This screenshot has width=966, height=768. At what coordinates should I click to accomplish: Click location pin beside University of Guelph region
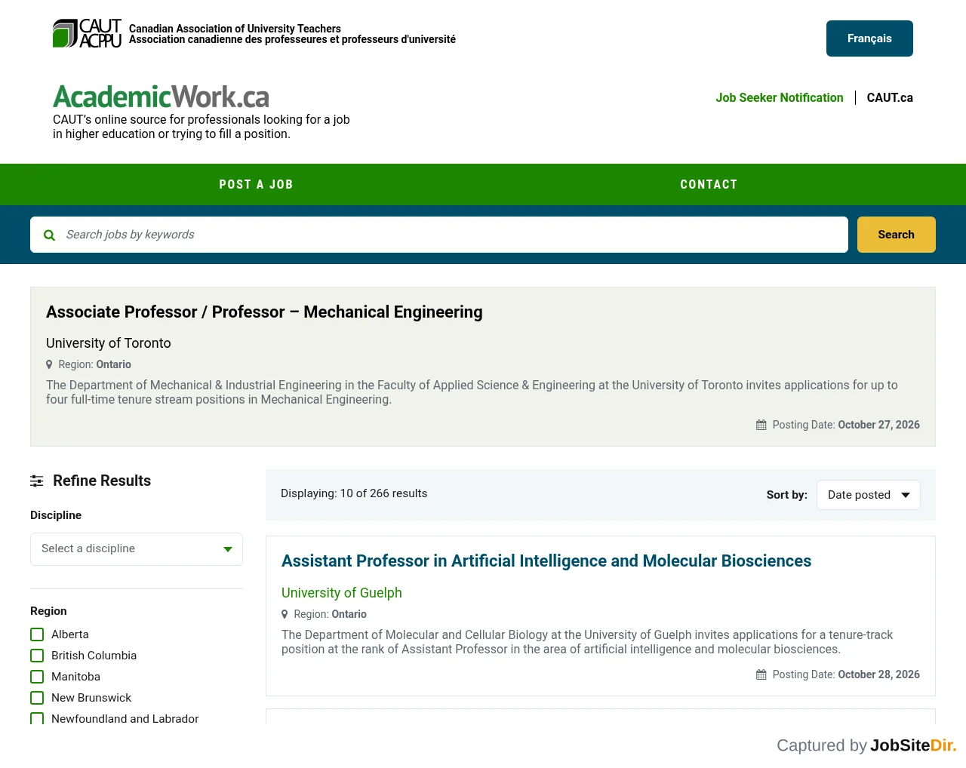point(285,614)
